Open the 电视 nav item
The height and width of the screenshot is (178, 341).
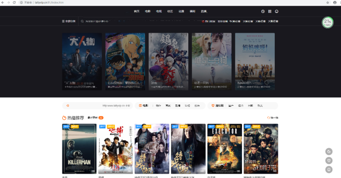pyautogui.click(x=159, y=11)
